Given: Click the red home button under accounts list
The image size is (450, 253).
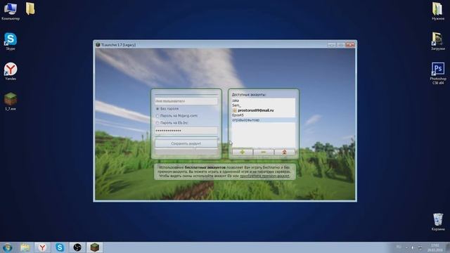Looking at the screenshot, I should 284,152.
